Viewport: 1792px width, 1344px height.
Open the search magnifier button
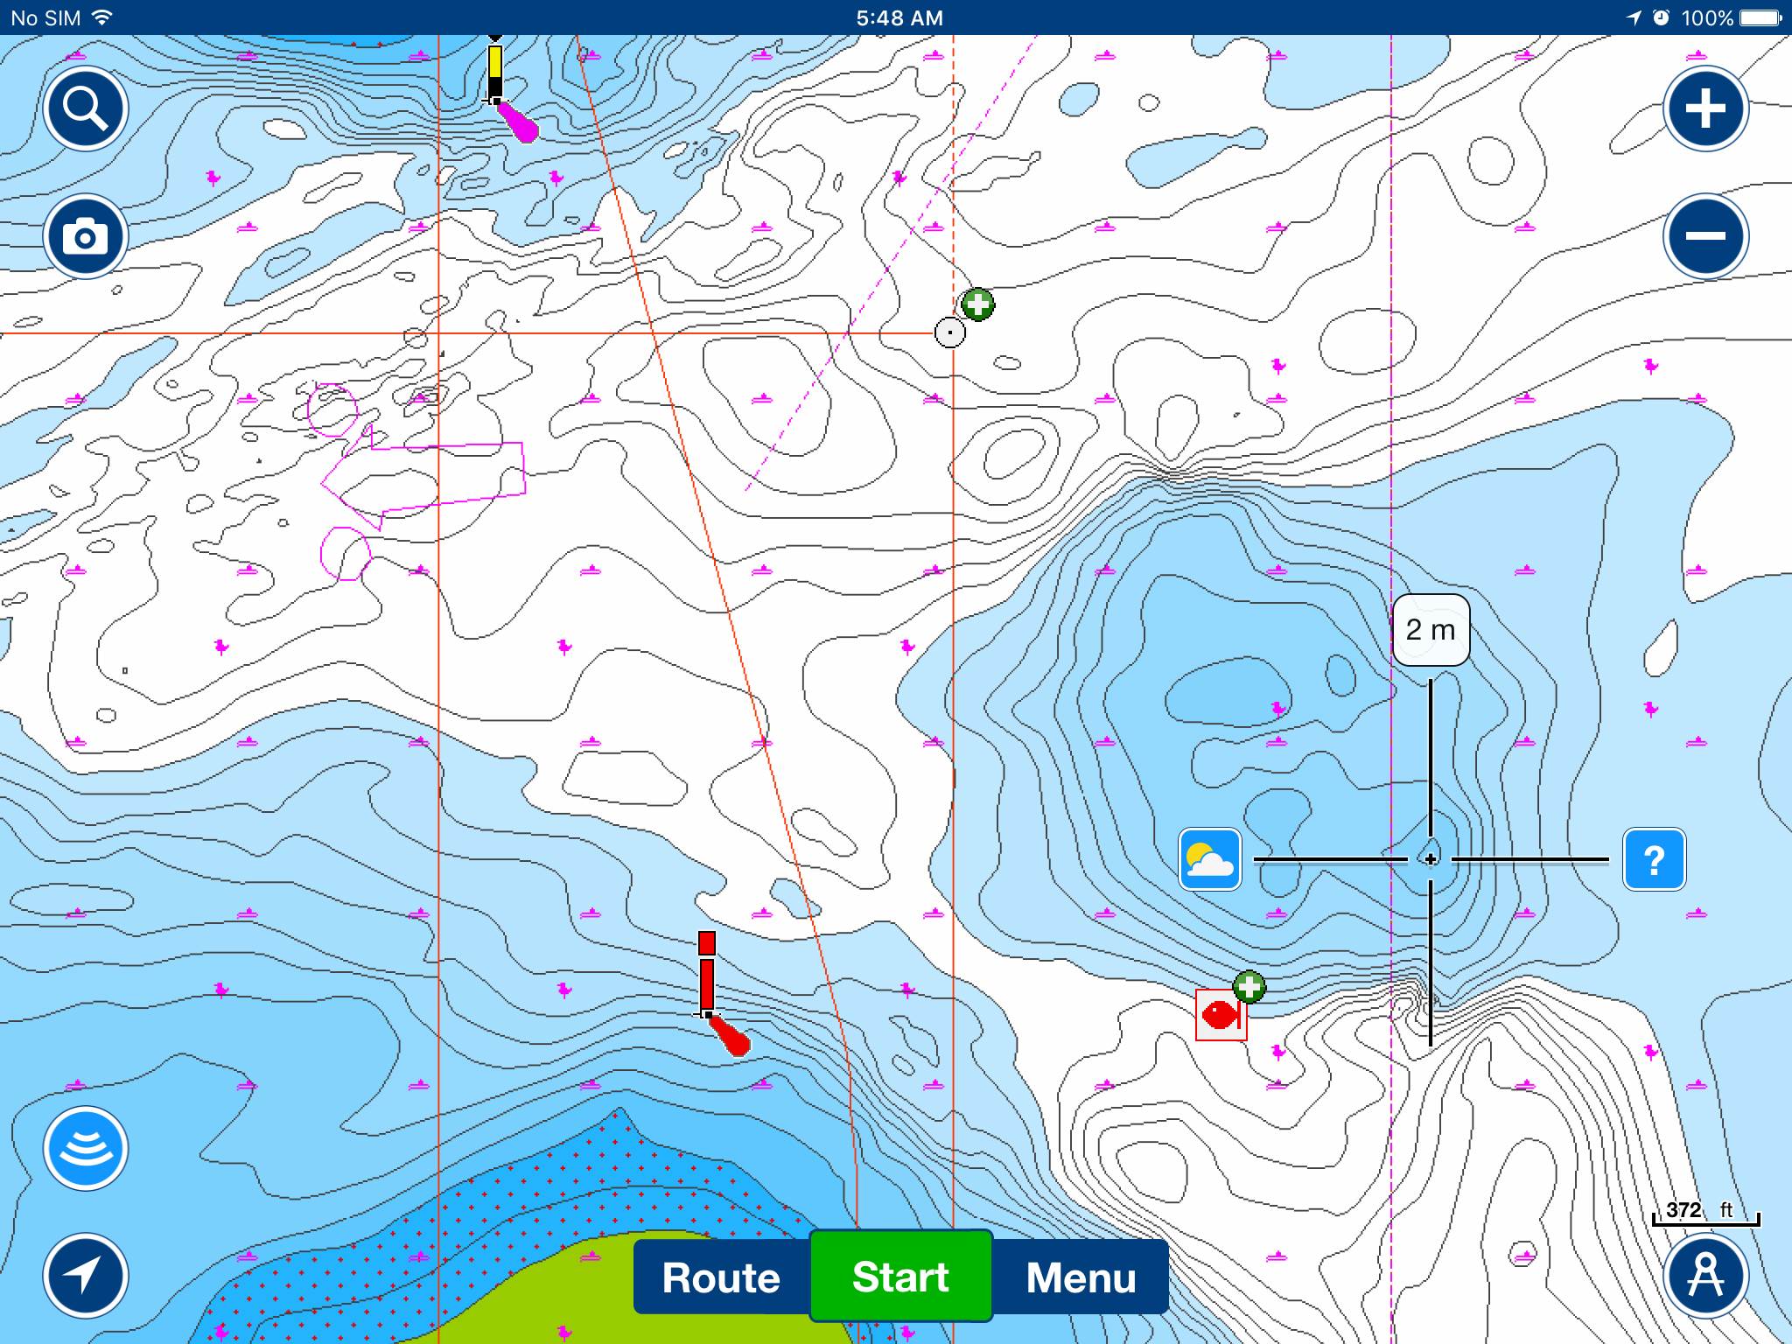click(86, 109)
